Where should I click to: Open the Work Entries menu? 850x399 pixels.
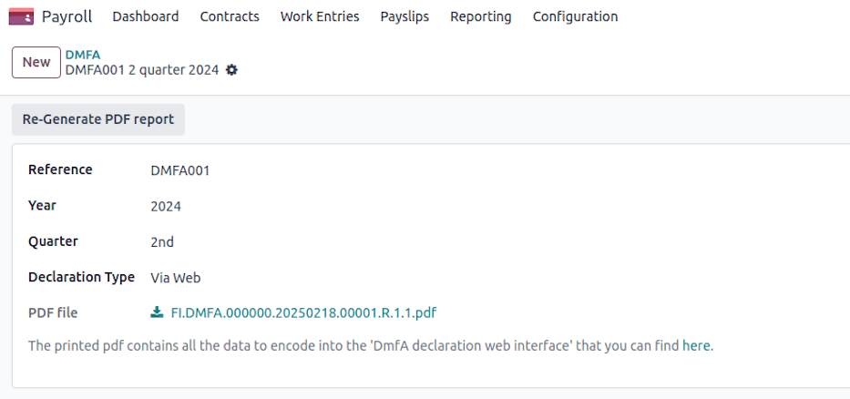tap(319, 16)
